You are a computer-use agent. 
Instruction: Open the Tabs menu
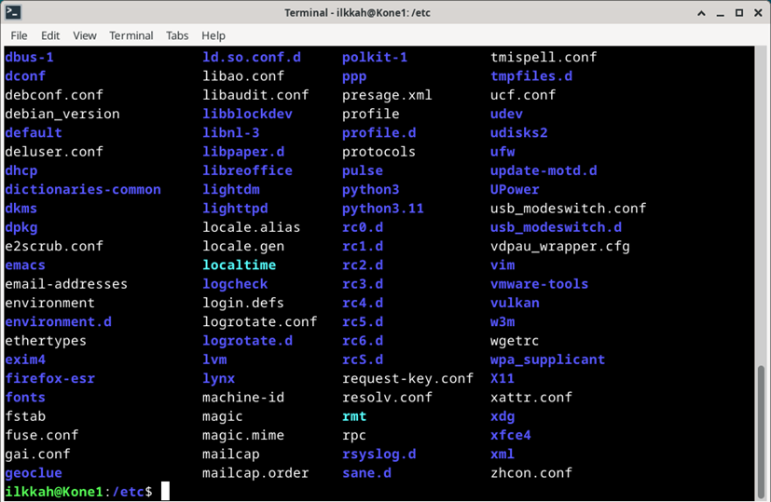[x=177, y=35]
